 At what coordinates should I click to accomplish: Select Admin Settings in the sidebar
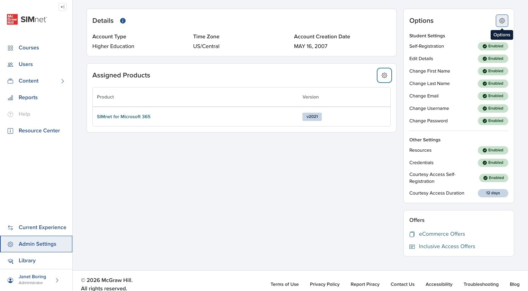pyautogui.click(x=36, y=244)
